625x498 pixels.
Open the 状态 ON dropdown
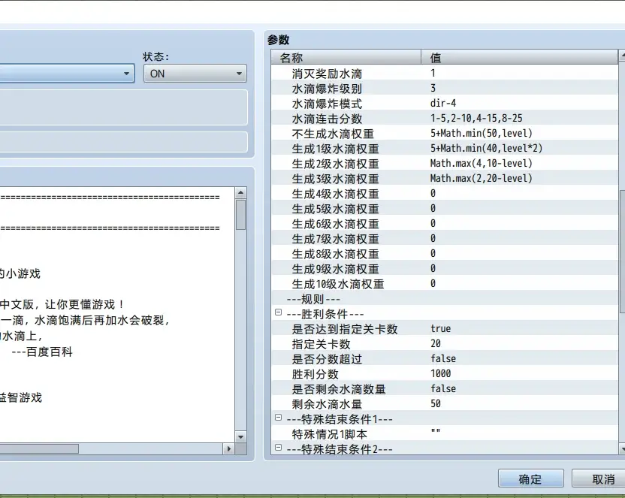pyautogui.click(x=195, y=74)
